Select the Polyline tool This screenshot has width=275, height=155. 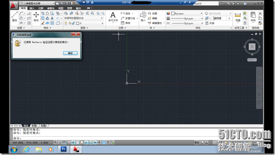[x=29, y=14]
